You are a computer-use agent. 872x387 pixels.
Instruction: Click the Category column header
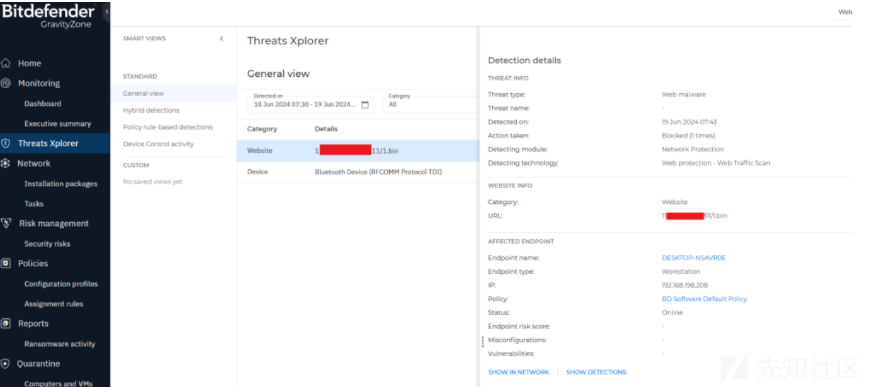click(x=262, y=129)
